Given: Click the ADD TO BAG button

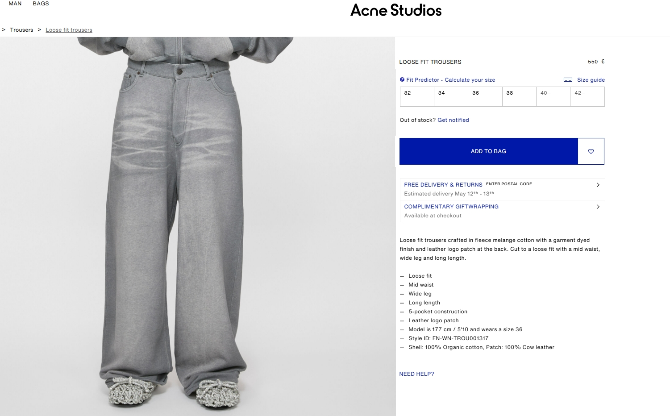Looking at the screenshot, I should coord(489,151).
